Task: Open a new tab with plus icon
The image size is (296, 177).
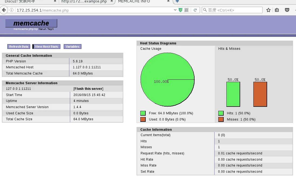Action: tap(177, 1)
